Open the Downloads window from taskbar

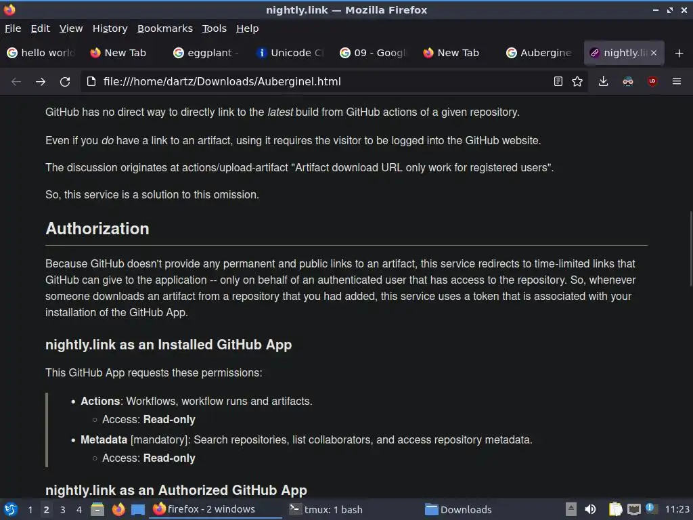pos(487,509)
